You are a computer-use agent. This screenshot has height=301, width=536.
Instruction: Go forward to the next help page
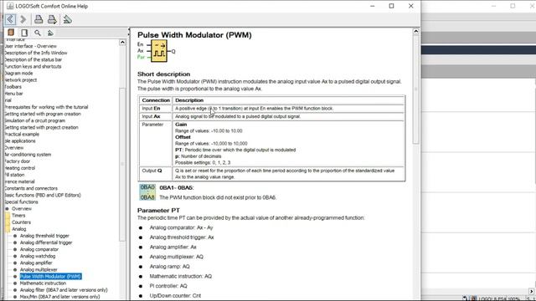click(x=23, y=19)
